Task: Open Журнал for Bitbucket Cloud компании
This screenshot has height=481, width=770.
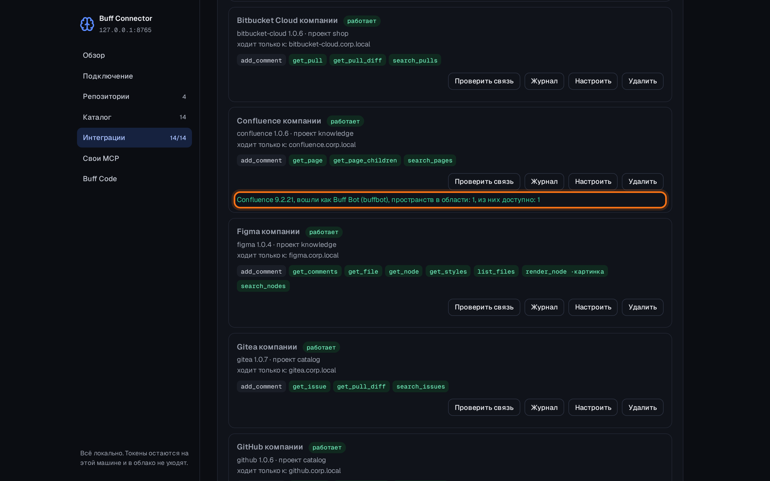Action: click(x=544, y=81)
